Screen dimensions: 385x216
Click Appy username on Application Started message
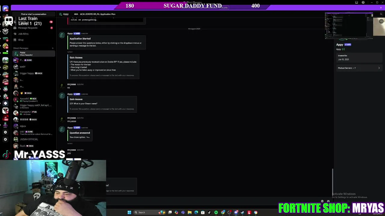click(x=70, y=33)
